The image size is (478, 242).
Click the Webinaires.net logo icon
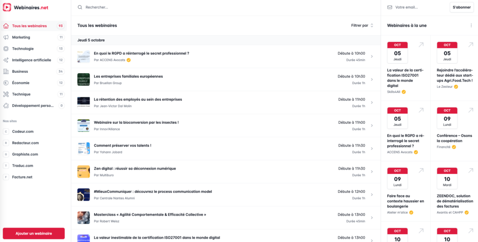pos(7,7)
